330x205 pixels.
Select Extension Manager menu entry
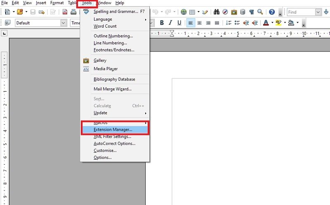pos(115,130)
